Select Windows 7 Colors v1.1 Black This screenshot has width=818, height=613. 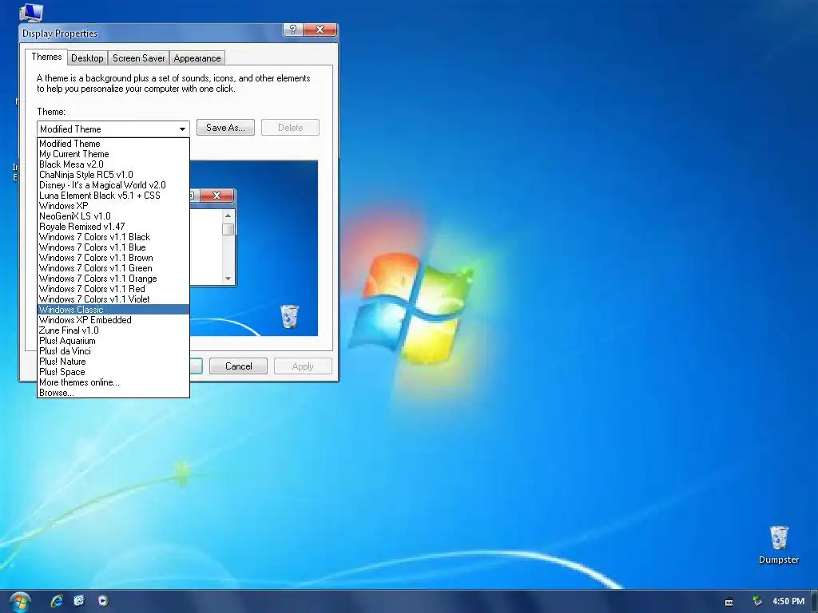113,237
